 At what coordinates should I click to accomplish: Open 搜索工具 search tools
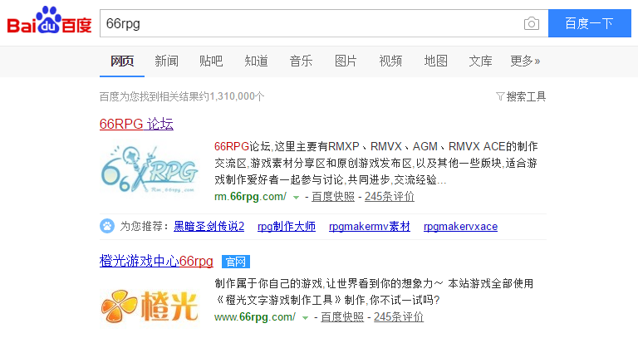click(526, 96)
